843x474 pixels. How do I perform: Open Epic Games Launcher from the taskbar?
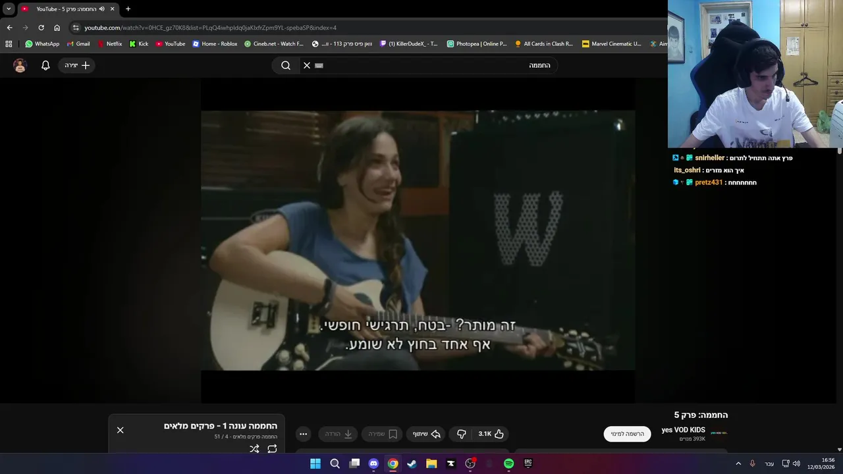coord(528,463)
